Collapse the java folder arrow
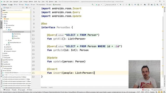This screenshot has width=166, height=93. point(6,30)
